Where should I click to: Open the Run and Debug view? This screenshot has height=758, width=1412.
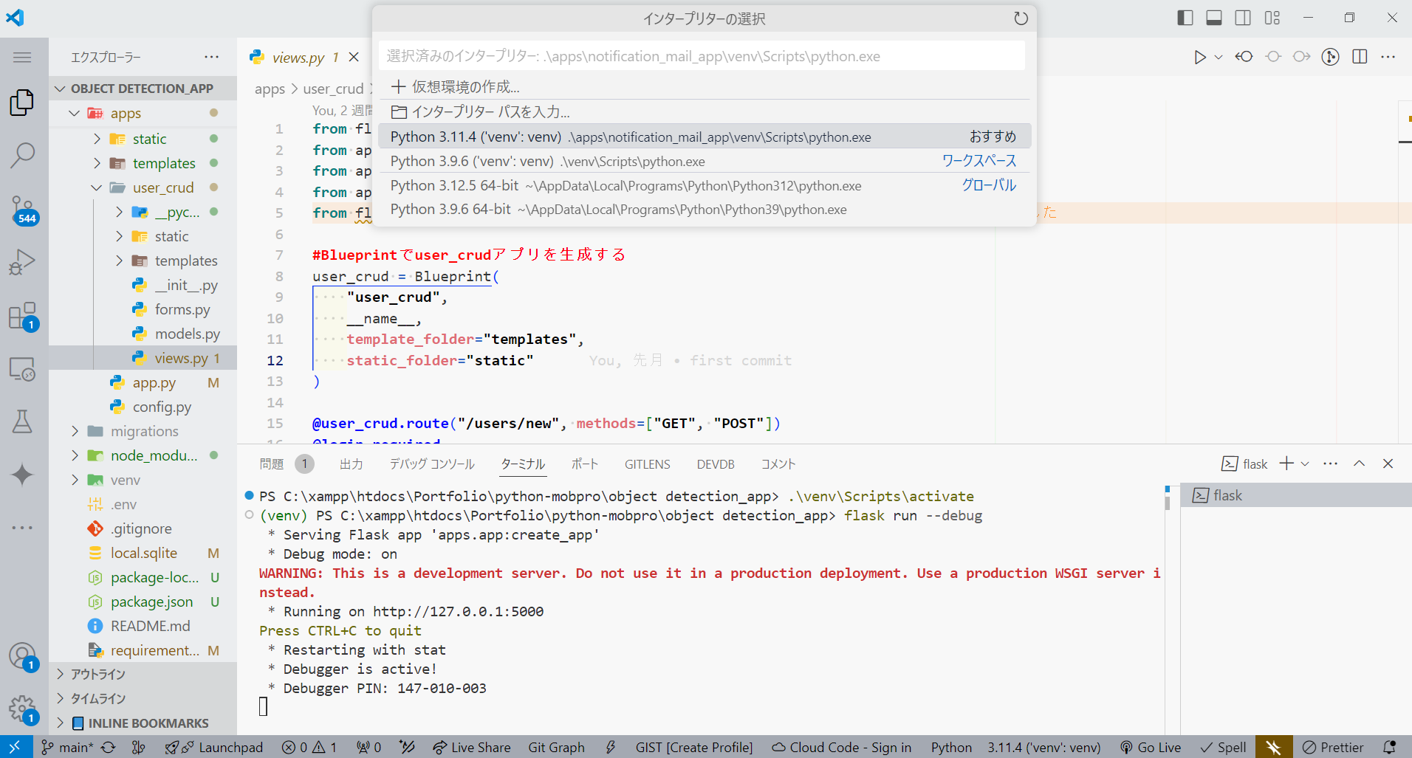(x=22, y=261)
